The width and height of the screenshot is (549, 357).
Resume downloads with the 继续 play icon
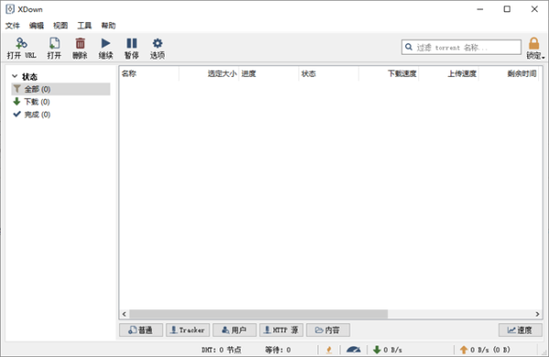pos(105,49)
